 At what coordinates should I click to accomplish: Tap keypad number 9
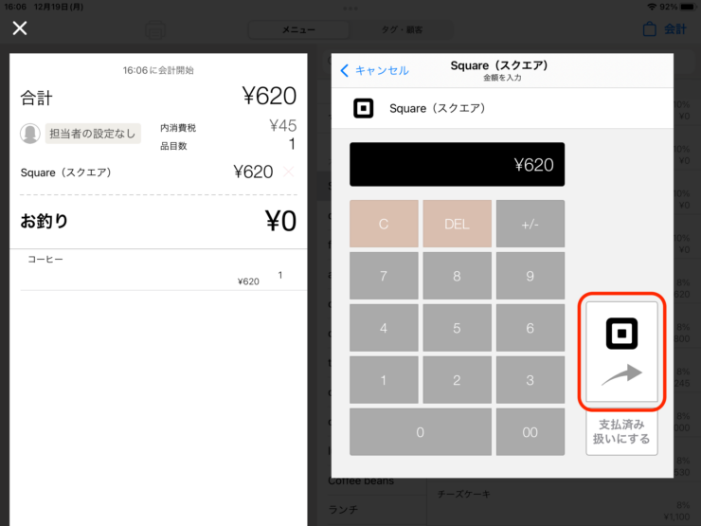530,276
